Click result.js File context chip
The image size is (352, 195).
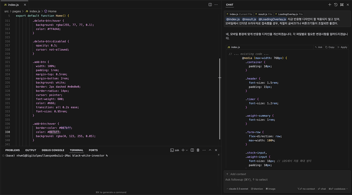[263, 14]
